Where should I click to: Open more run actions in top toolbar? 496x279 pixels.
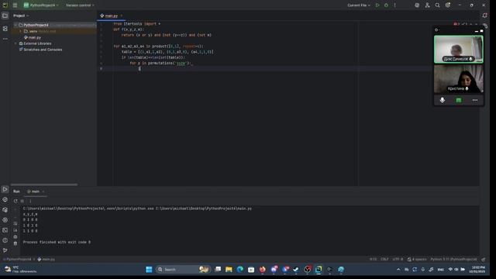tap(394, 5)
